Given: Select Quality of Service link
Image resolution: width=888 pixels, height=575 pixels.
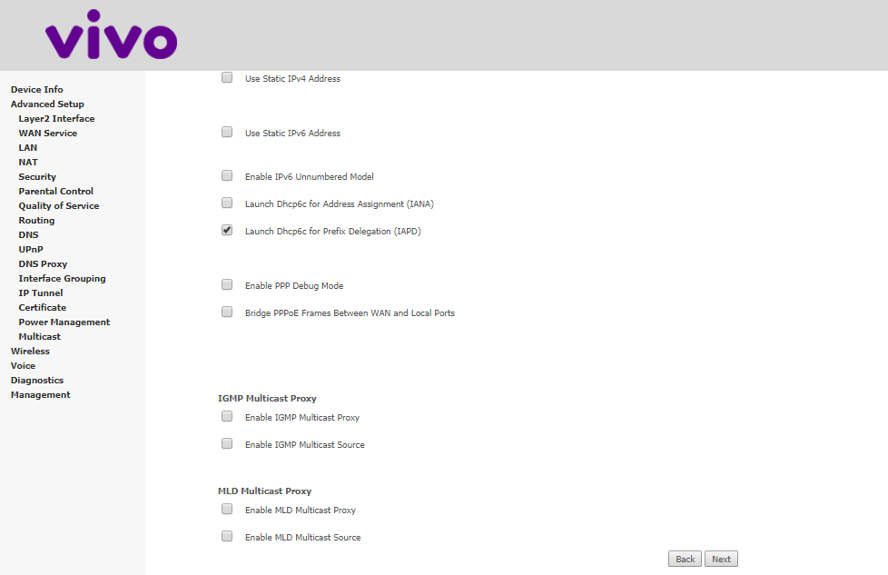Looking at the screenshot, I should click(58, 205).
